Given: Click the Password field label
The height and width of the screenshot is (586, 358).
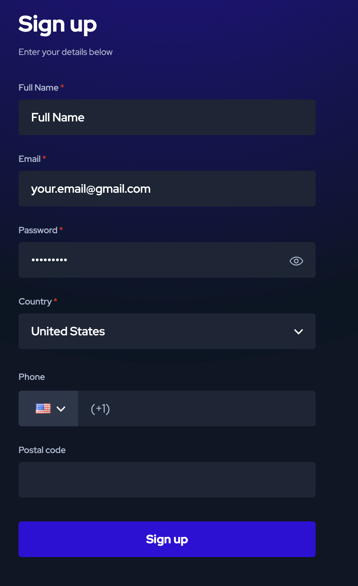Looking at the screenshot, I should pos(38,230).
